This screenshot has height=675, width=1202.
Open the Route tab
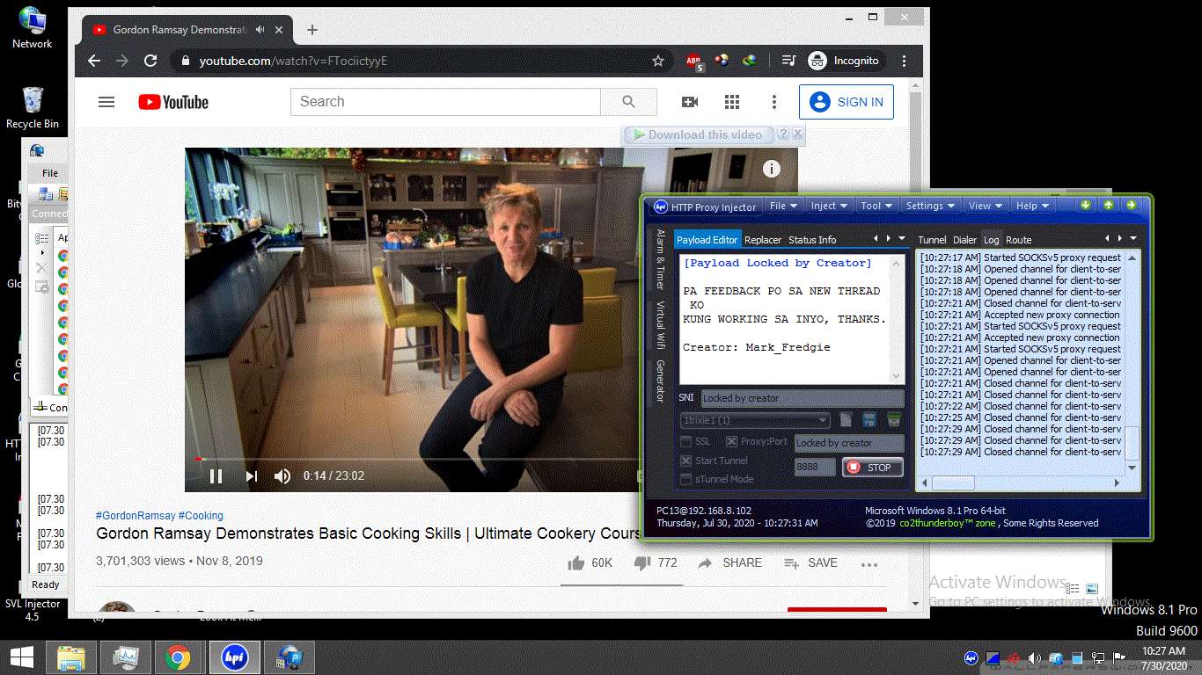coord(1019,240)
